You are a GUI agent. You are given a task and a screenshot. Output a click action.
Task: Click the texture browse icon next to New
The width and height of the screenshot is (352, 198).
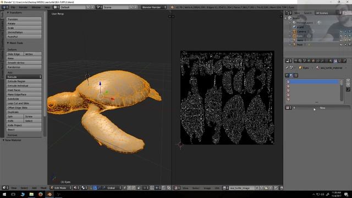coord(288,108)
